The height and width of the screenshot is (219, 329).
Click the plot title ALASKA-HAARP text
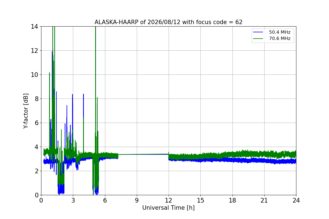169,22
